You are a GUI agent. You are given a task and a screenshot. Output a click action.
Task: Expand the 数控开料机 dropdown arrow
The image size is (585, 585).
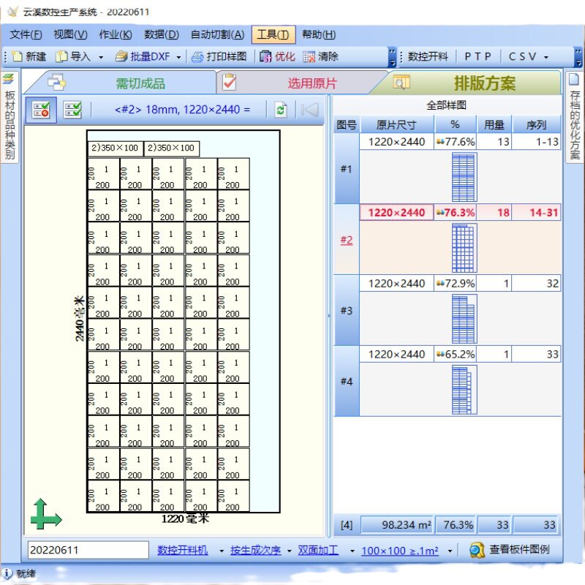point(222,551)
